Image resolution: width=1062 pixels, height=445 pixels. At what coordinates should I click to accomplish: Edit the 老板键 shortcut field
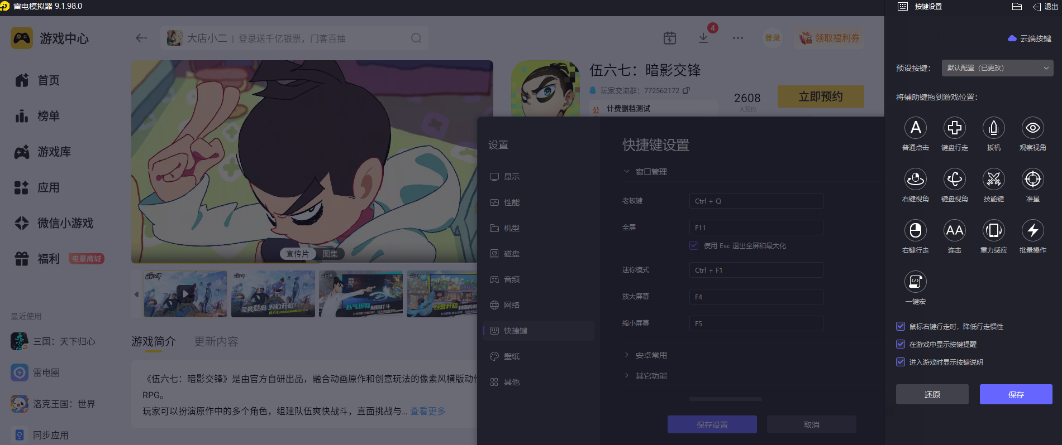click(x=756, y=201)
